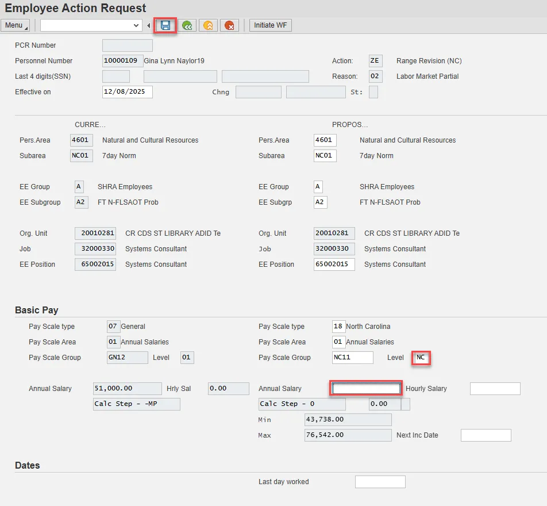
Task: Click the proposed EE Position 65002015 field
Action: pos(334,264)
